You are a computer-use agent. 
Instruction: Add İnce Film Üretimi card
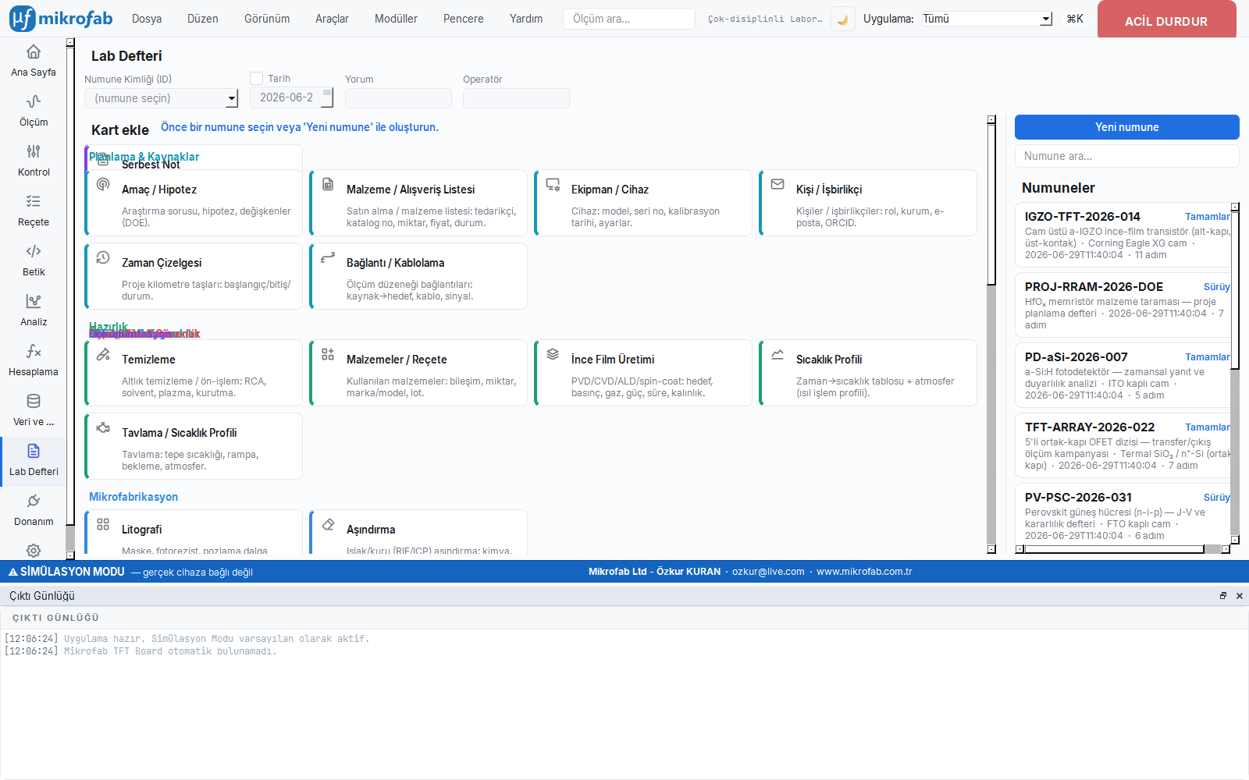click(643, 373)
